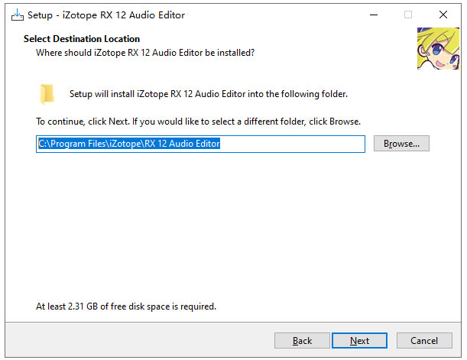Click the 'Where should iZotope RX 12' subtitle
The width and height of the screenshot is (467, 360).
pos(145,53)
